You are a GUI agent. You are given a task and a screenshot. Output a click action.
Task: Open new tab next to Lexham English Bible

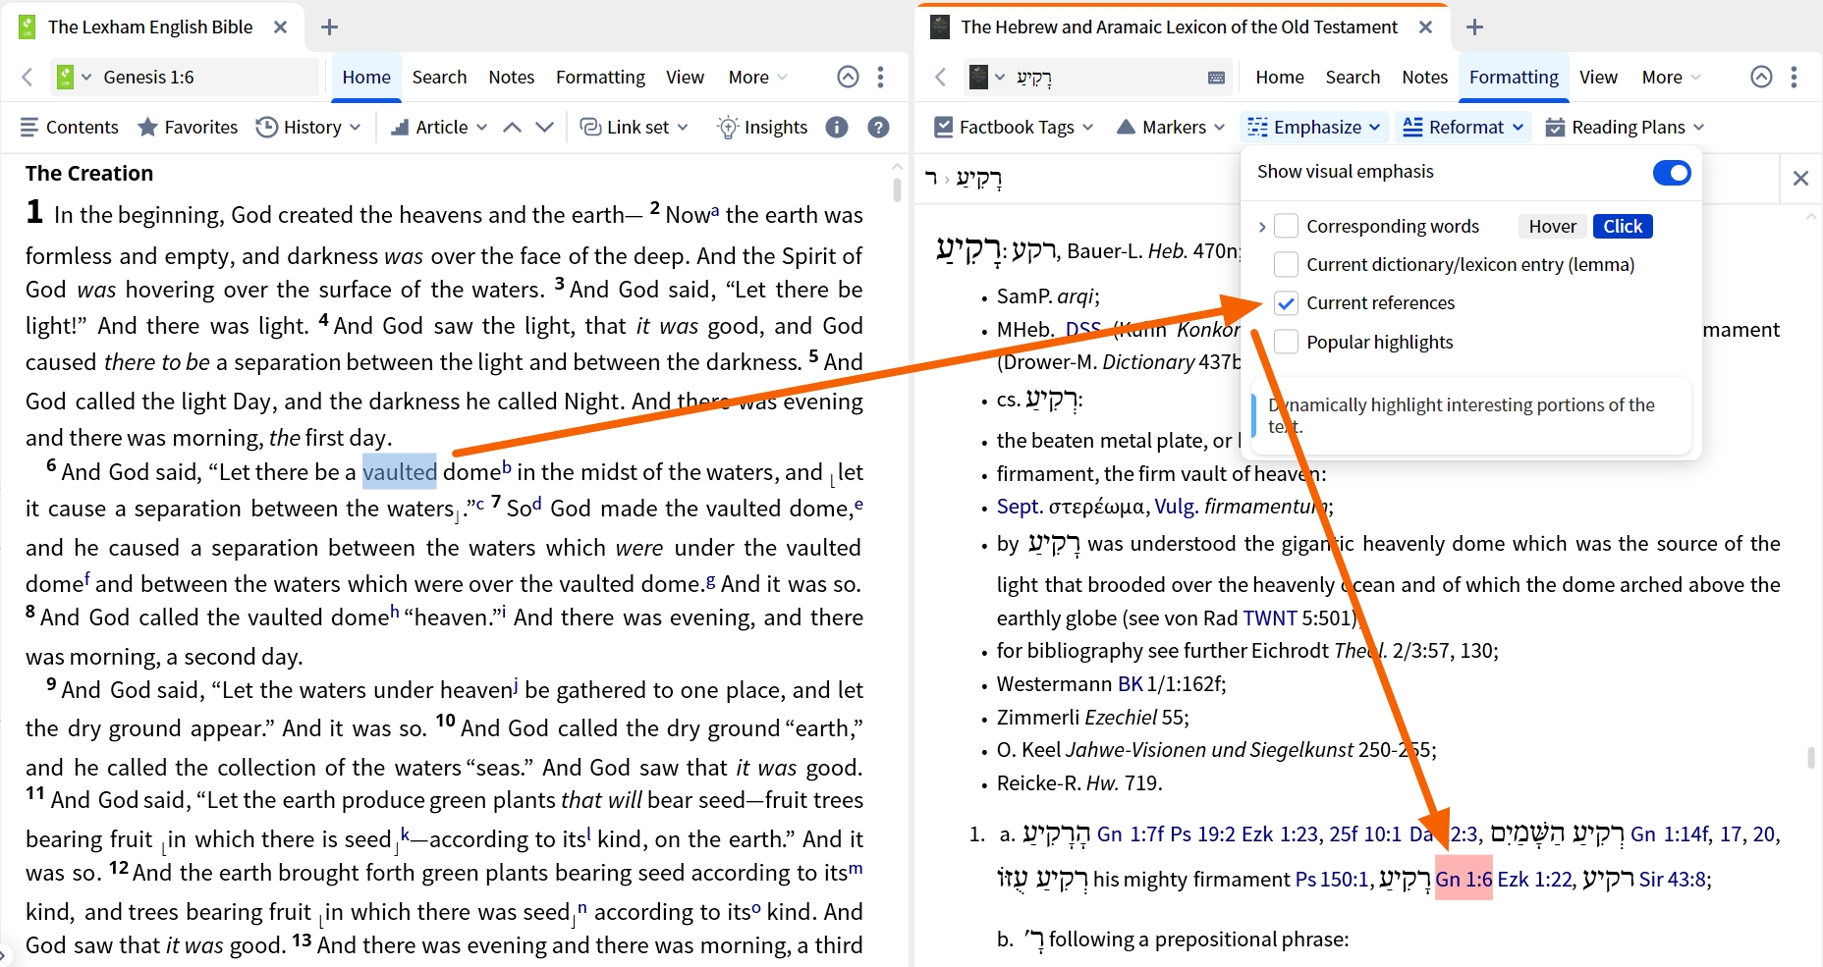[330, 27]
